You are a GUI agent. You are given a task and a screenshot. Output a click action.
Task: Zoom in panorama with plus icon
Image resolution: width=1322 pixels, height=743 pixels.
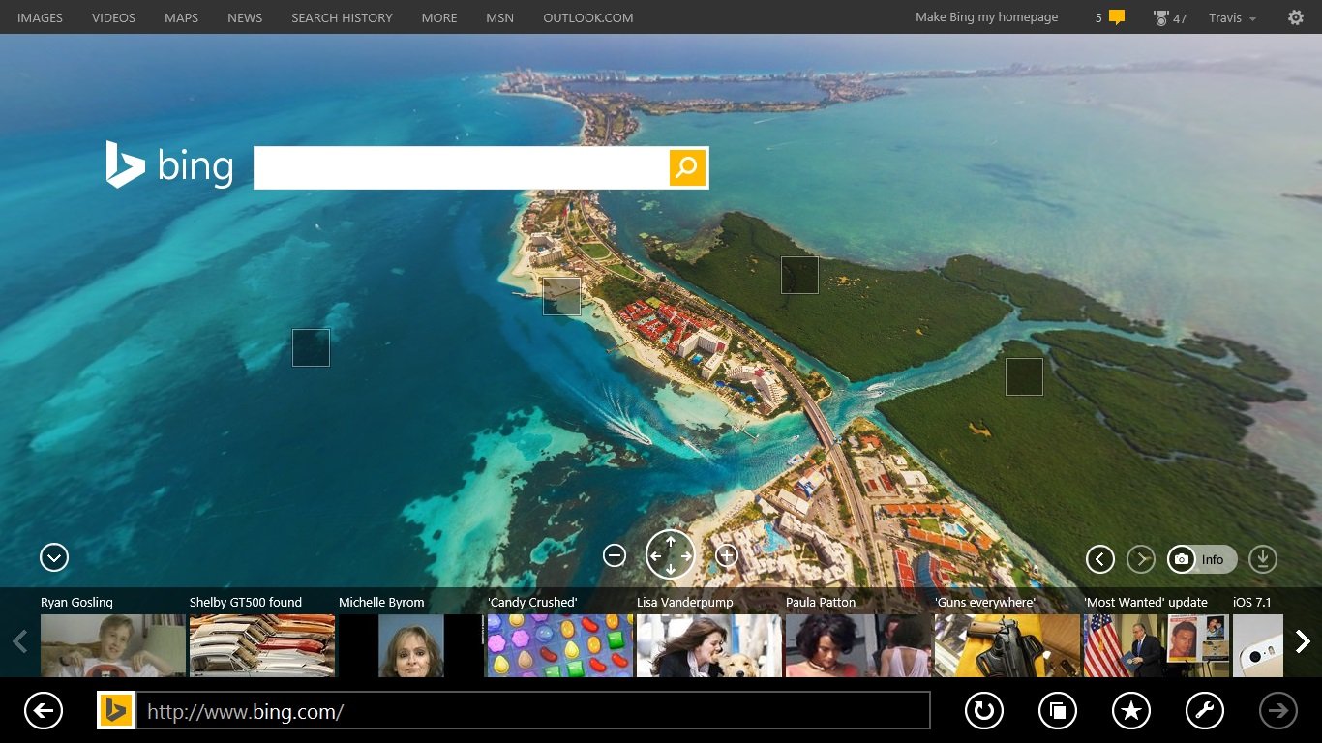(x=727, y=555)
